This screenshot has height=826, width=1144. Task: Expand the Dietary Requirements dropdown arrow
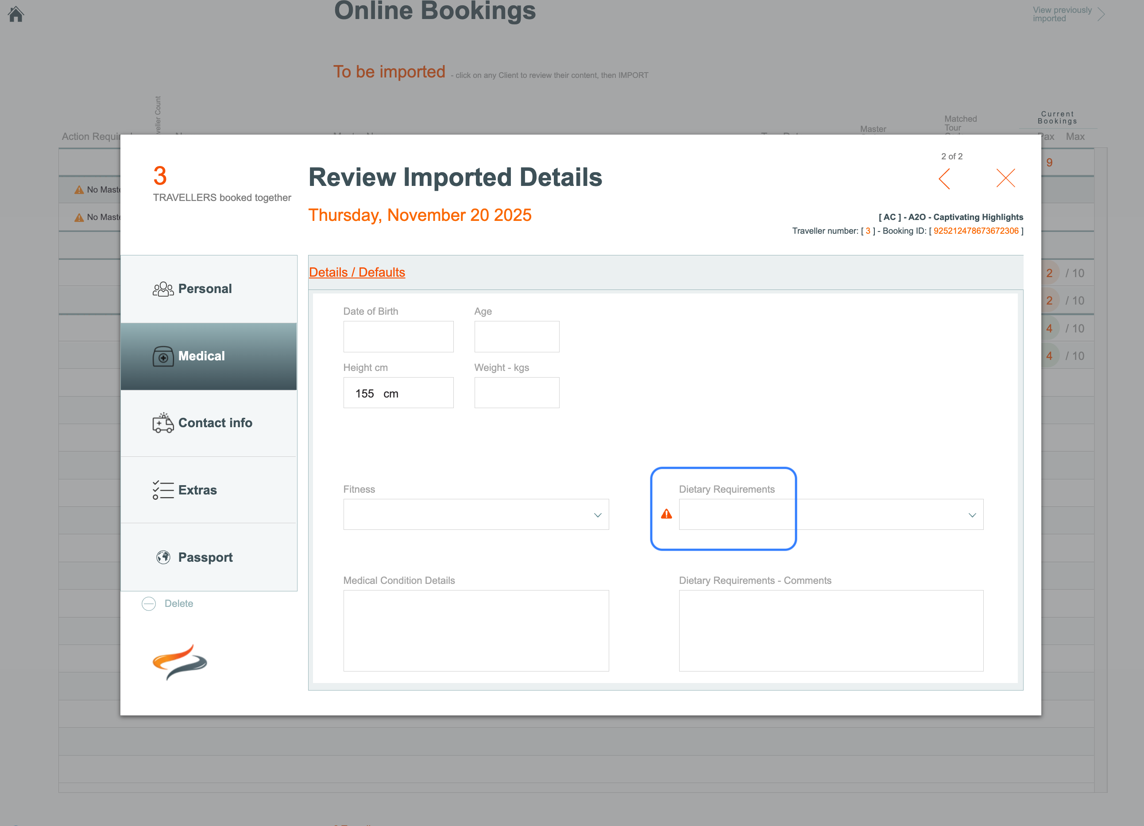pos(972,515)
